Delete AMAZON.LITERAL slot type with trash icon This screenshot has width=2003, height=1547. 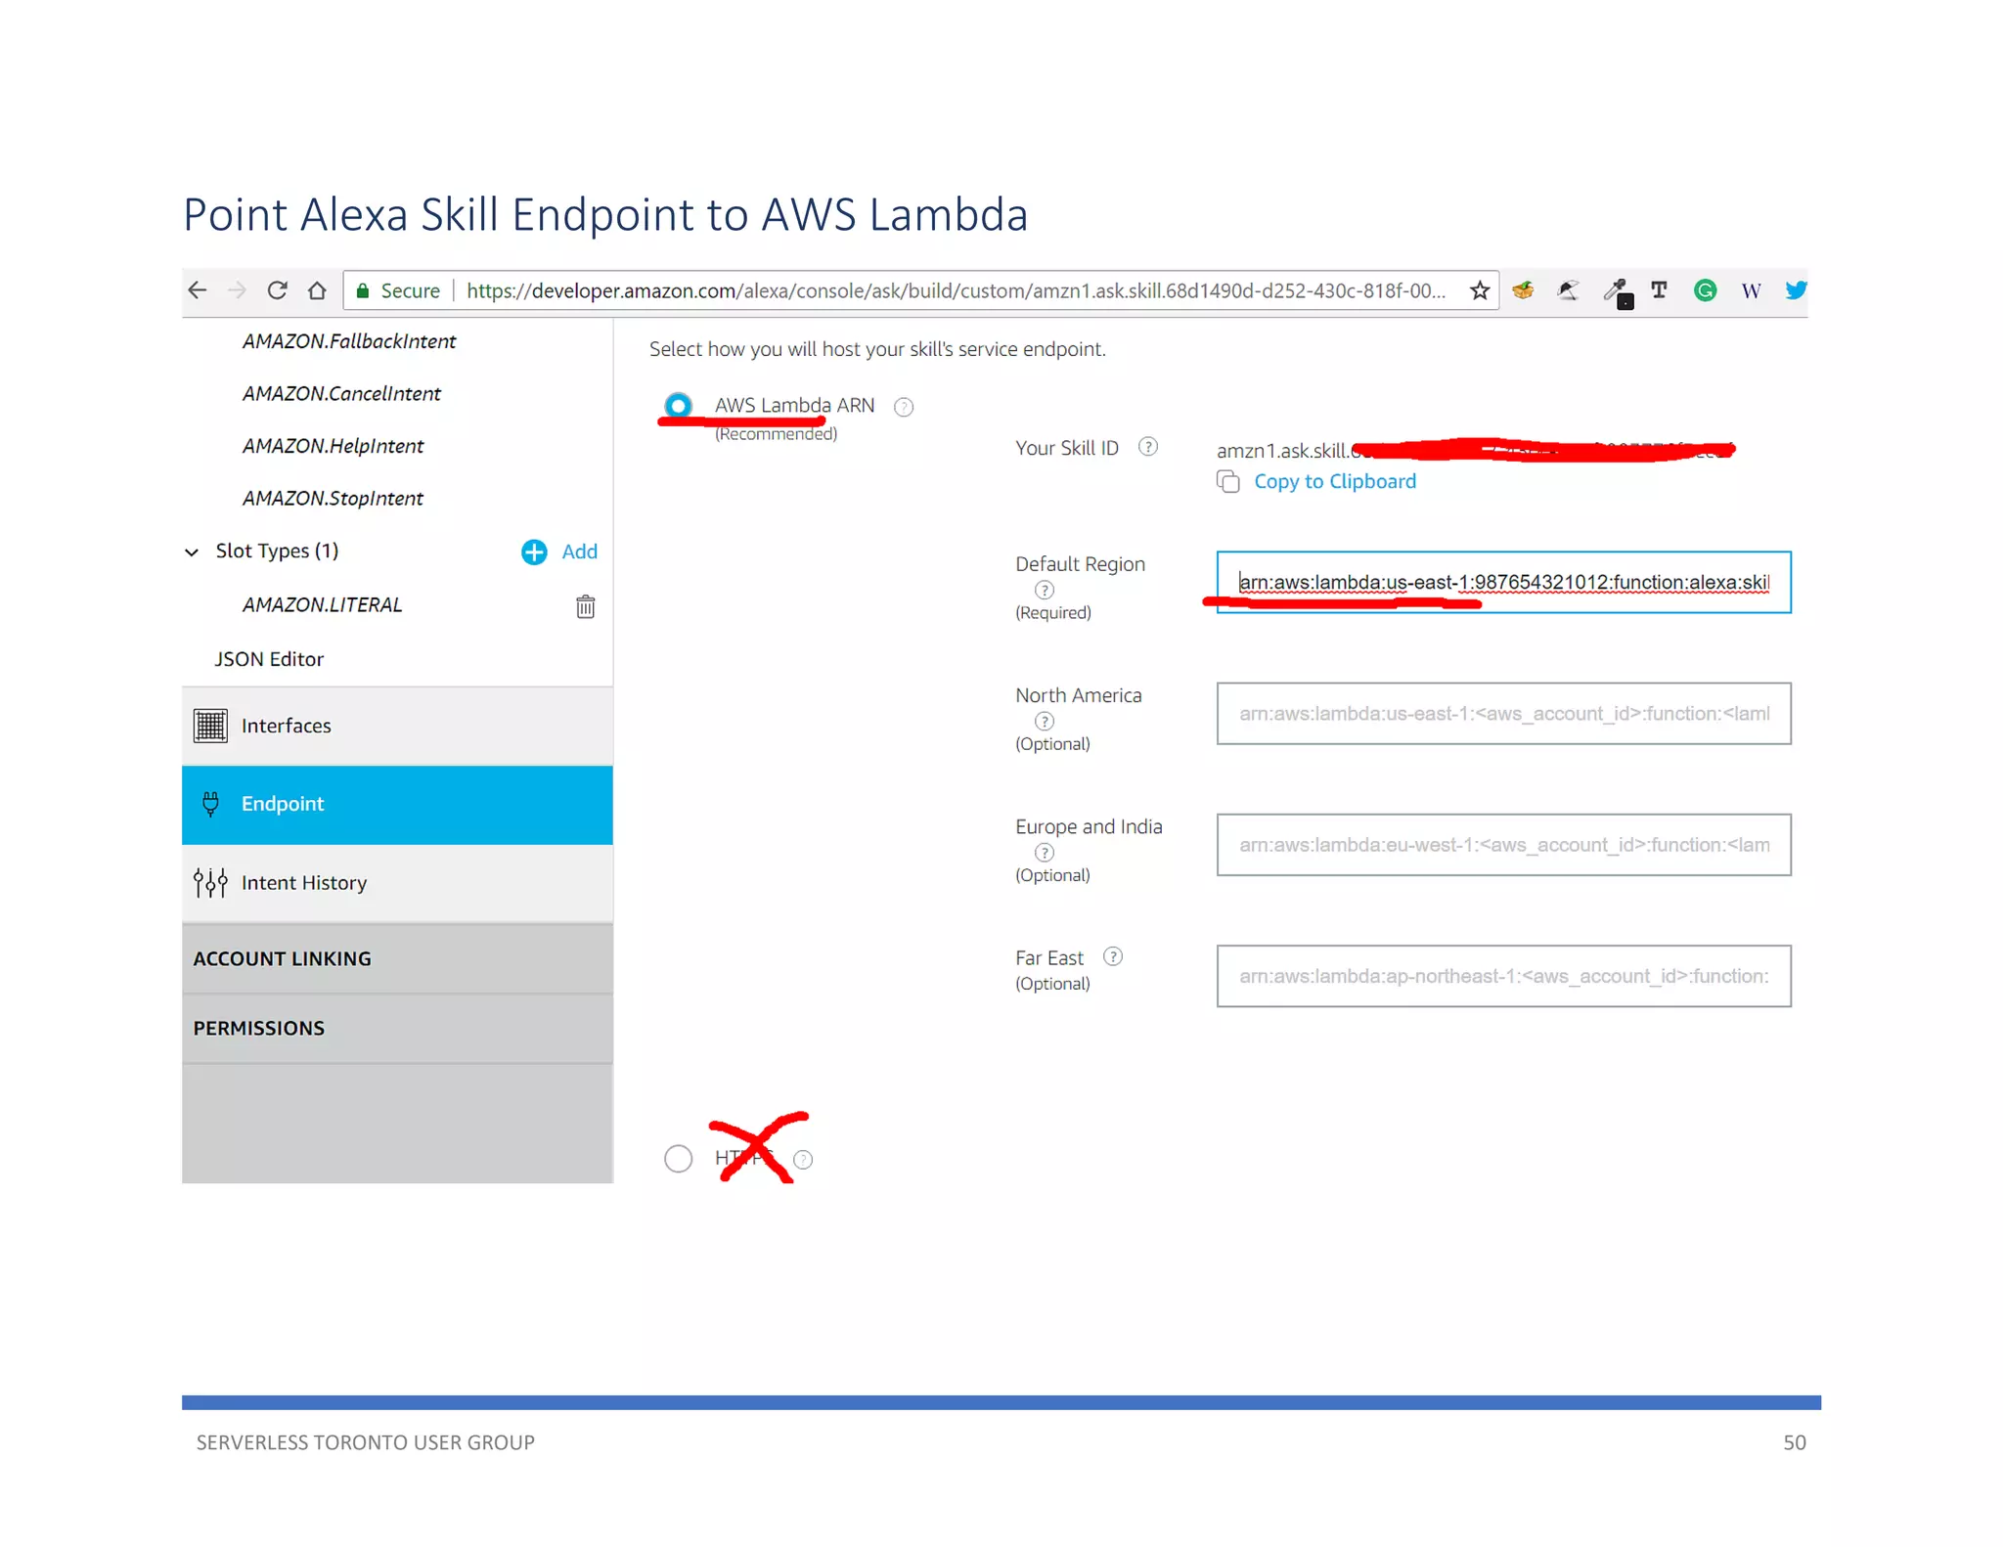click(585, 606)
